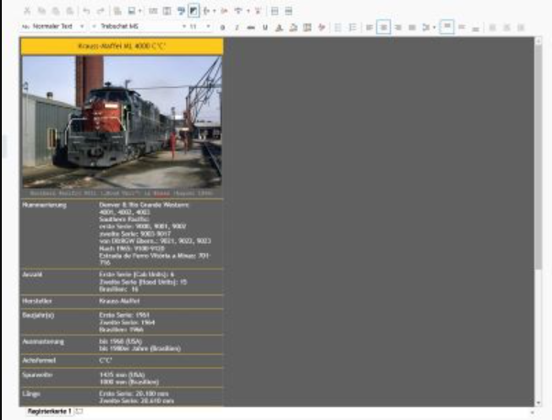Screen dimensions: 552x420
Task: Click the Krauss-Maffei ML 4000 title header
Action: 122,45
